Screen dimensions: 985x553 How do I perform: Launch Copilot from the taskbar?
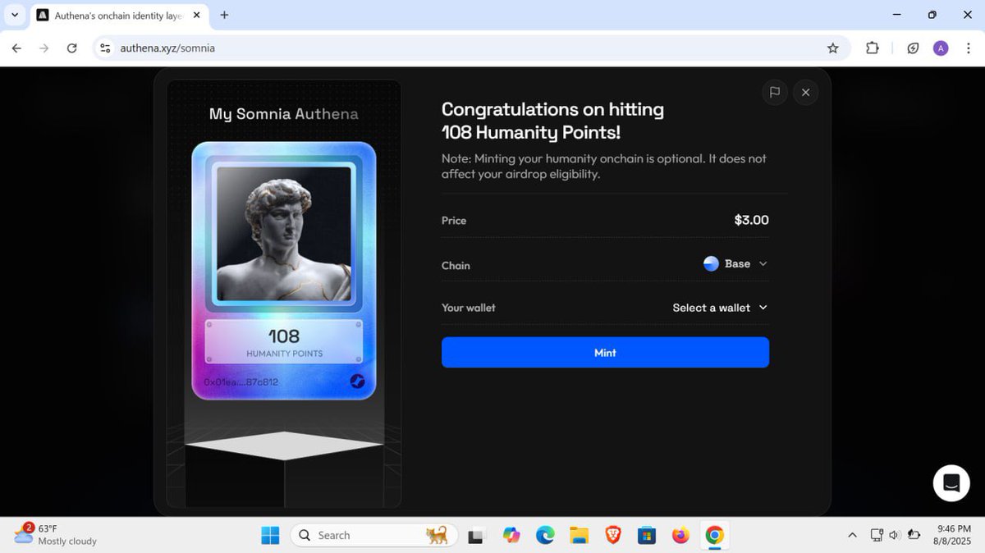click(x=511, y=535)
